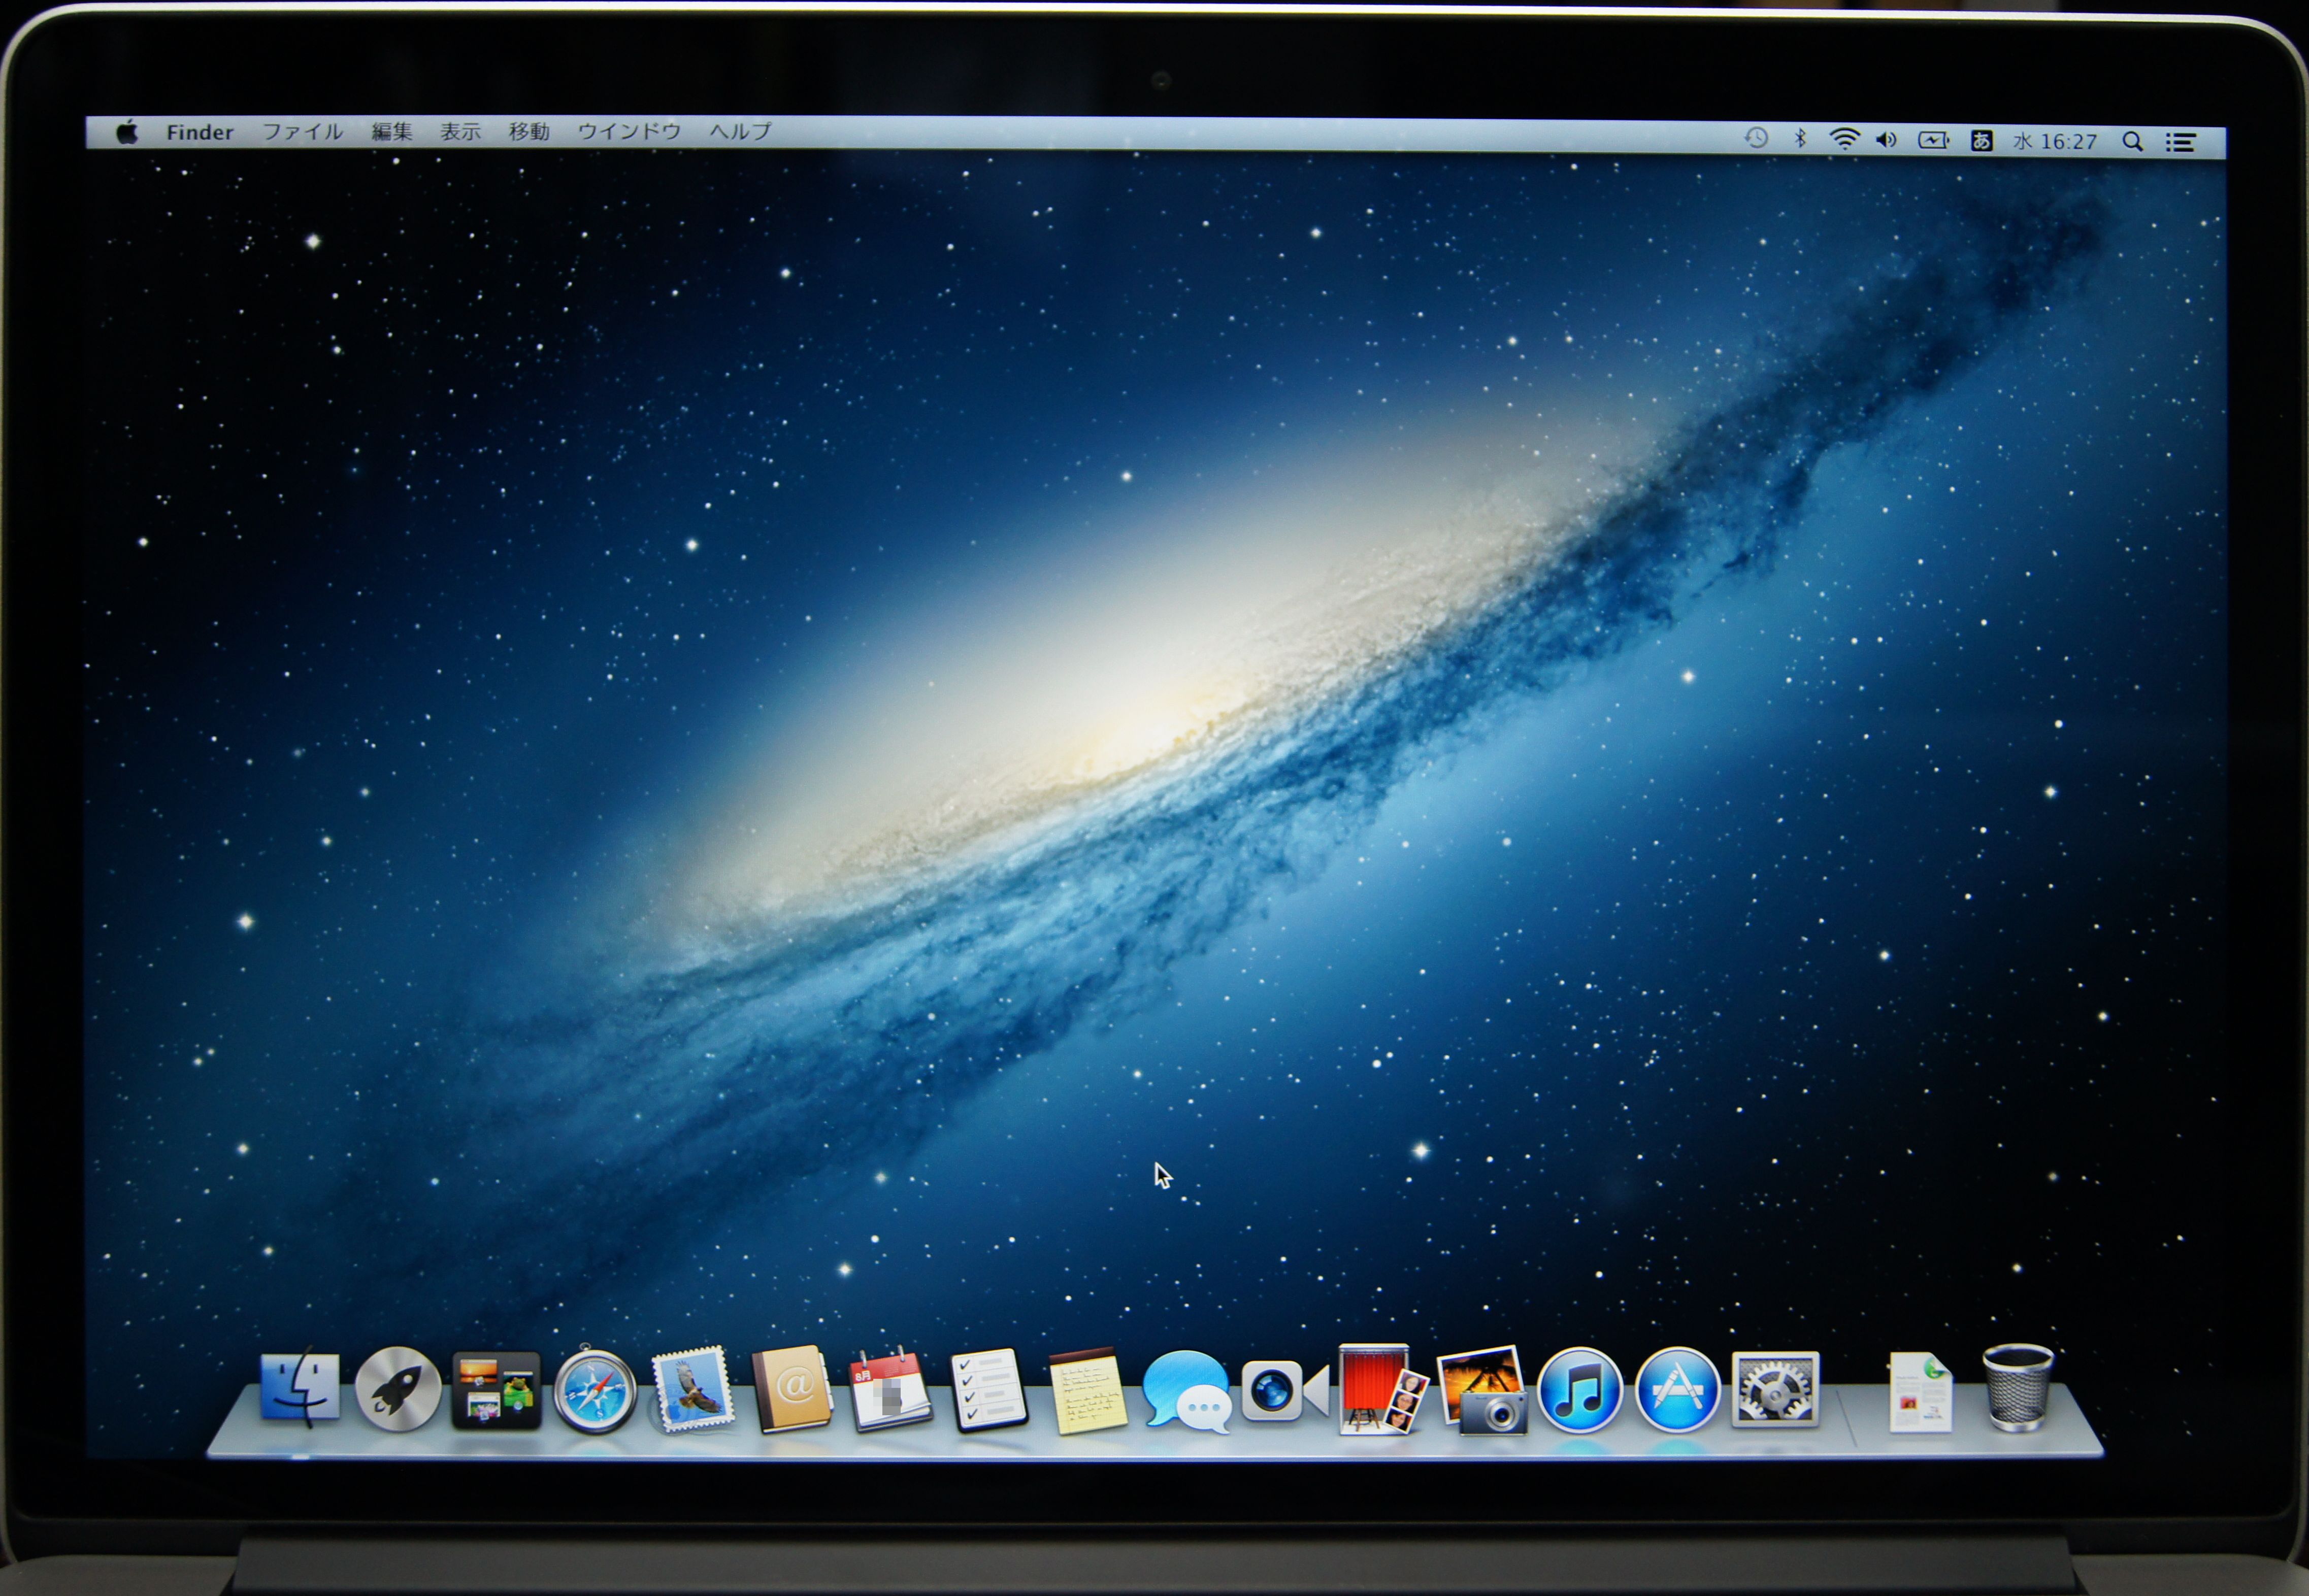Viewport: 2309px width, 1596px height.
Task: Open the 移動 menu in menu bar
Action: point(528,132)
